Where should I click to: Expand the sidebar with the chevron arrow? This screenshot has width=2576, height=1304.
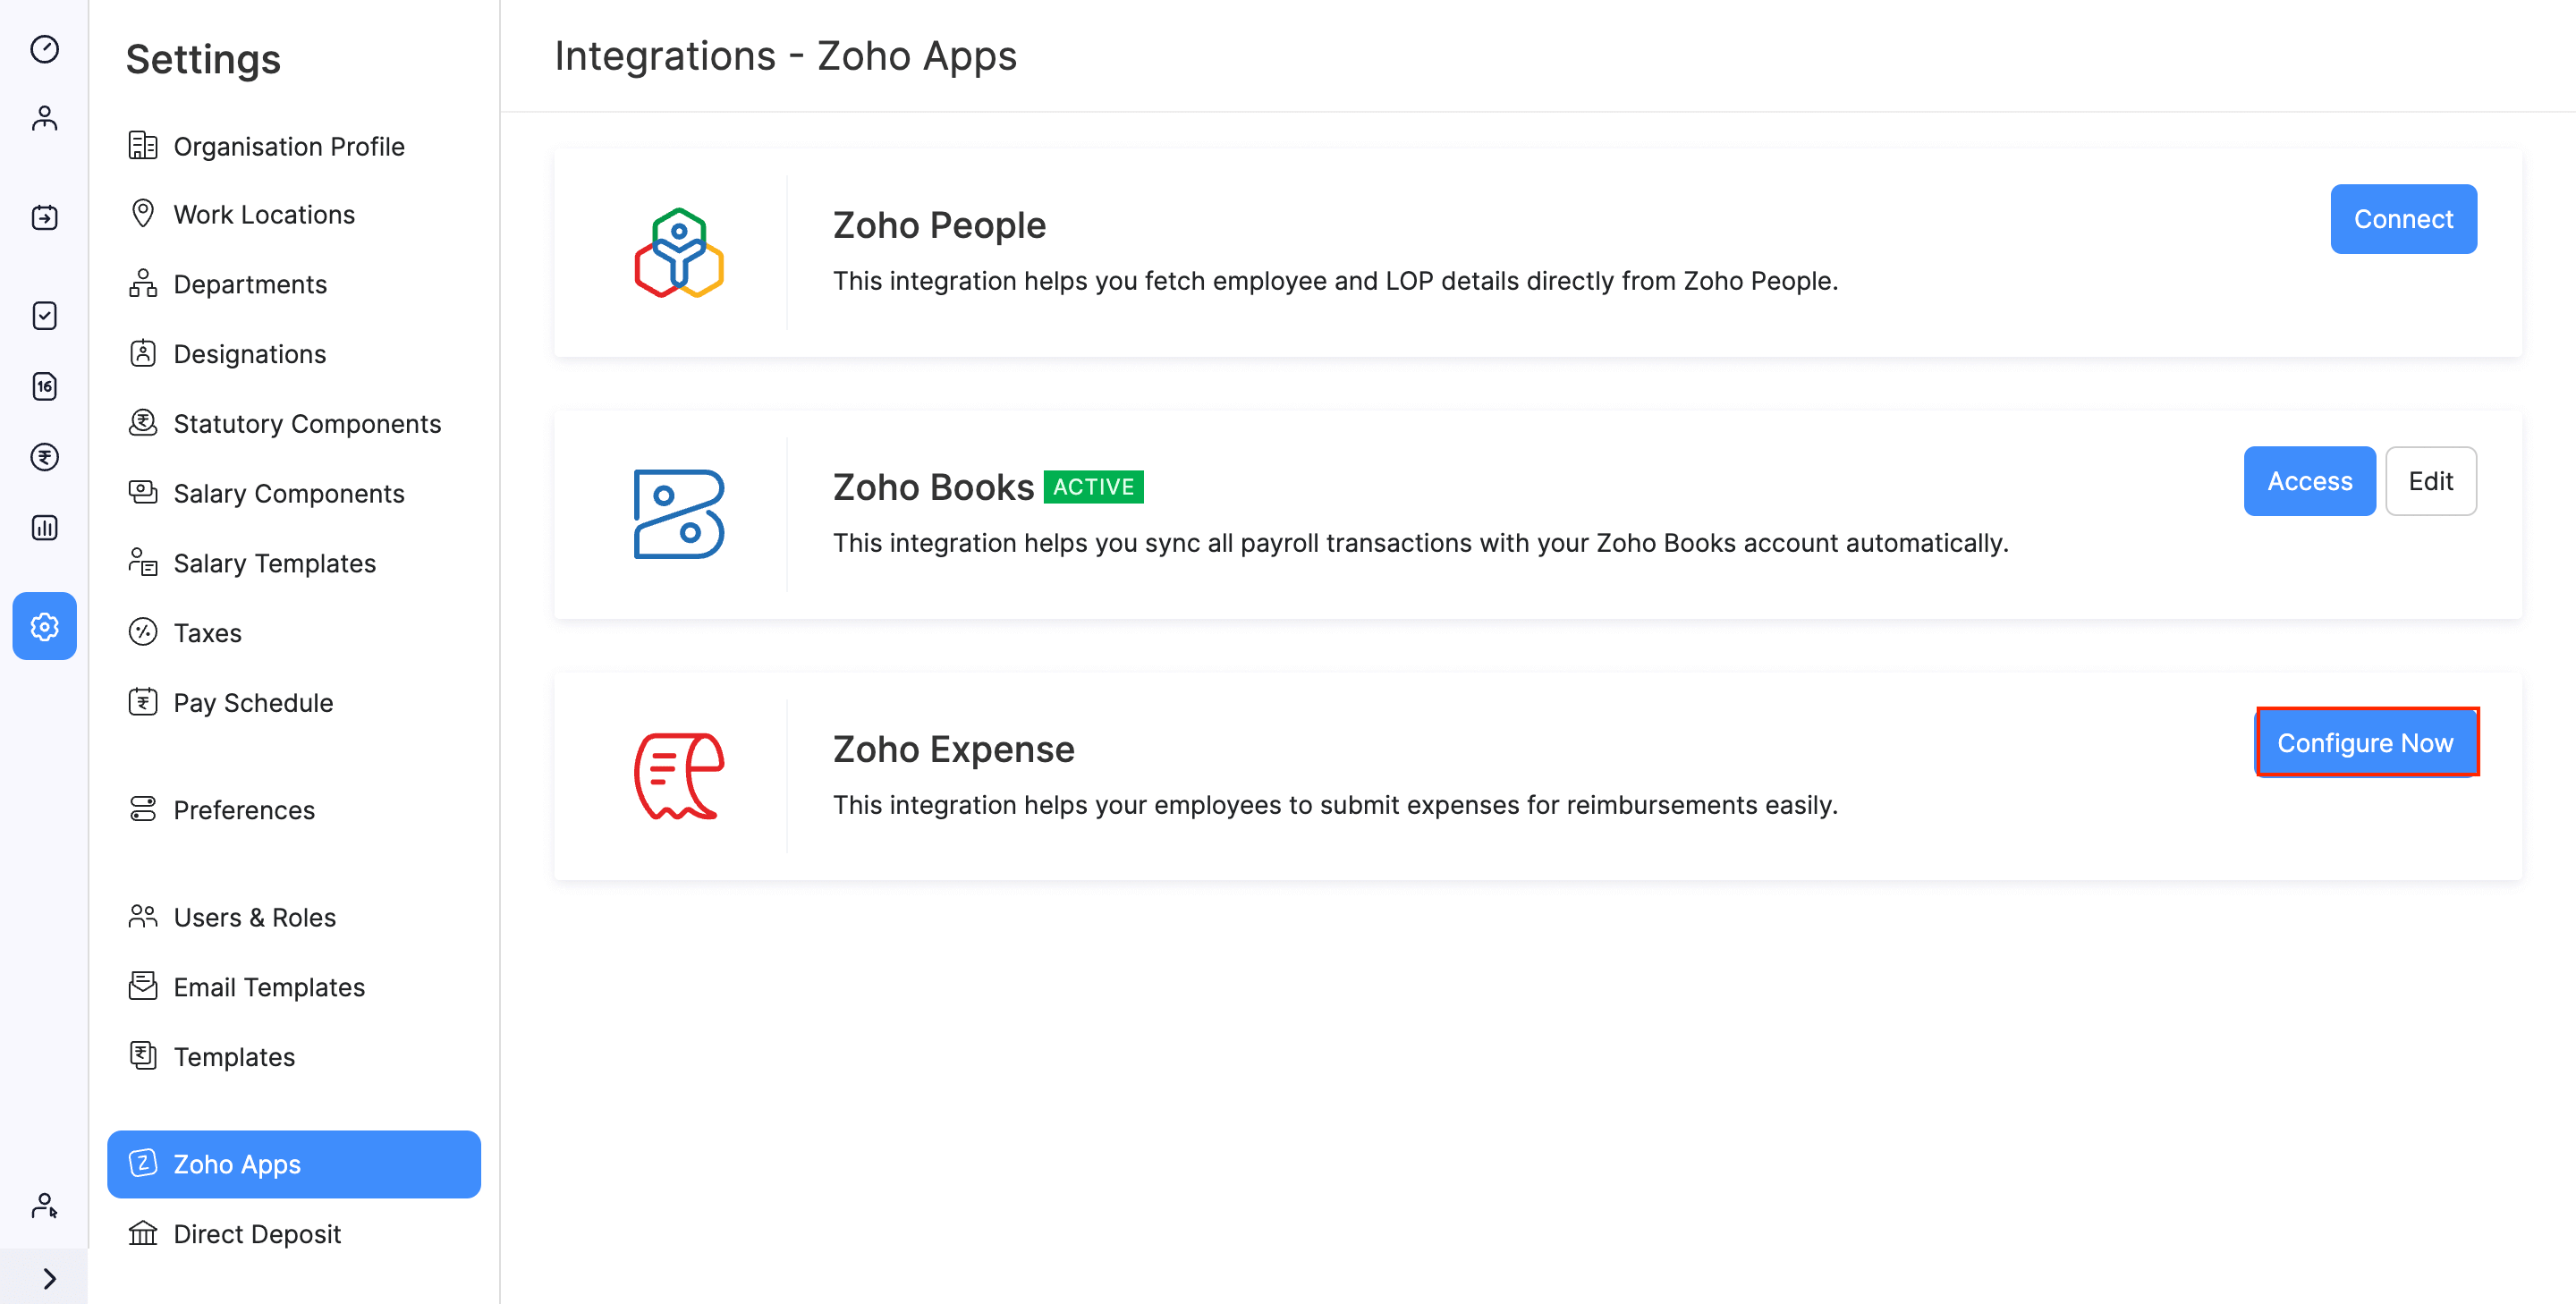click(x=44, y=1277)
